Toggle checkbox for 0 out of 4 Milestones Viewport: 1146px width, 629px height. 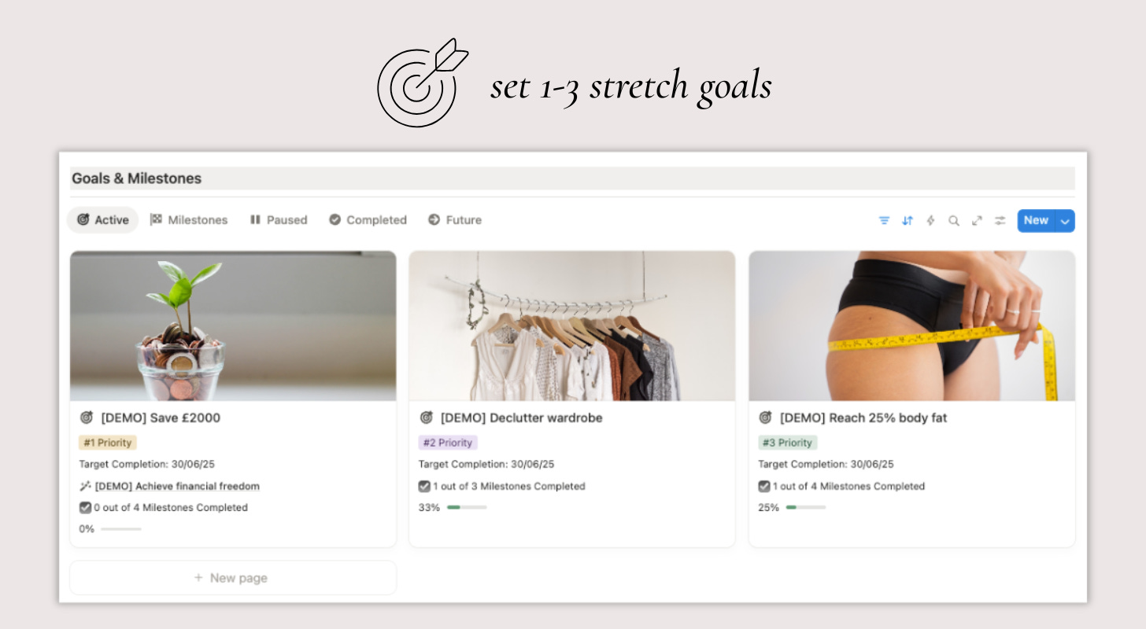(x=85, y=508)
